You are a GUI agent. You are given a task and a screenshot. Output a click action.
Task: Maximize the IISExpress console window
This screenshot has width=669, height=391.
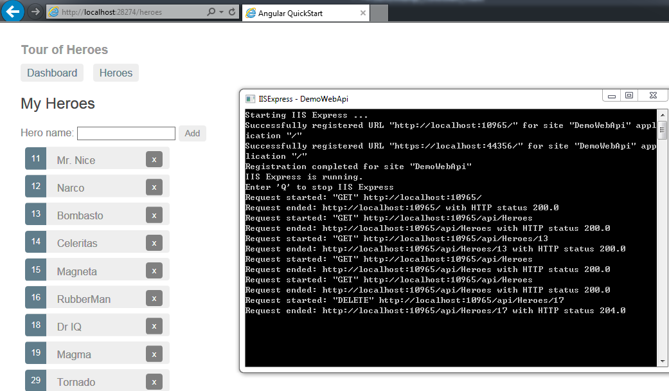[629, 96]
